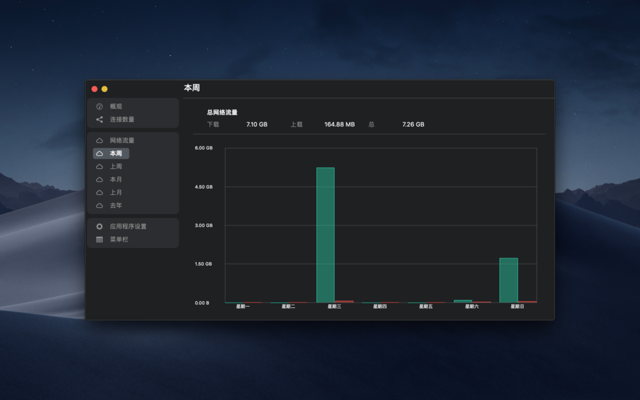This screenshot has height=400, width=640.
Task: Click the menu bar icon beside 菜单栏
Action: tap(98, 239)
